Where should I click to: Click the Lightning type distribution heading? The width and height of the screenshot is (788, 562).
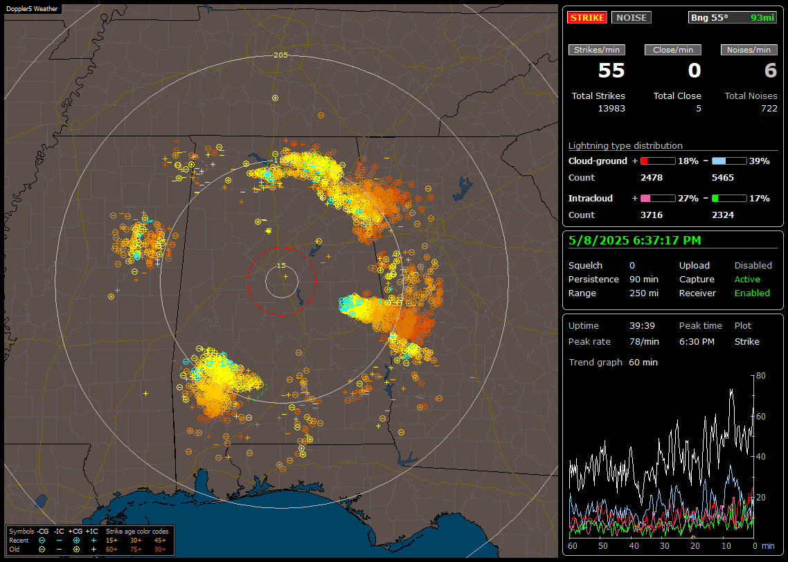coord(625,145)
